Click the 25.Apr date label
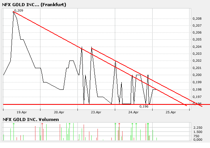Image resolution: width=210 pixels, height=148 pixels. click(x=171, y=112)
